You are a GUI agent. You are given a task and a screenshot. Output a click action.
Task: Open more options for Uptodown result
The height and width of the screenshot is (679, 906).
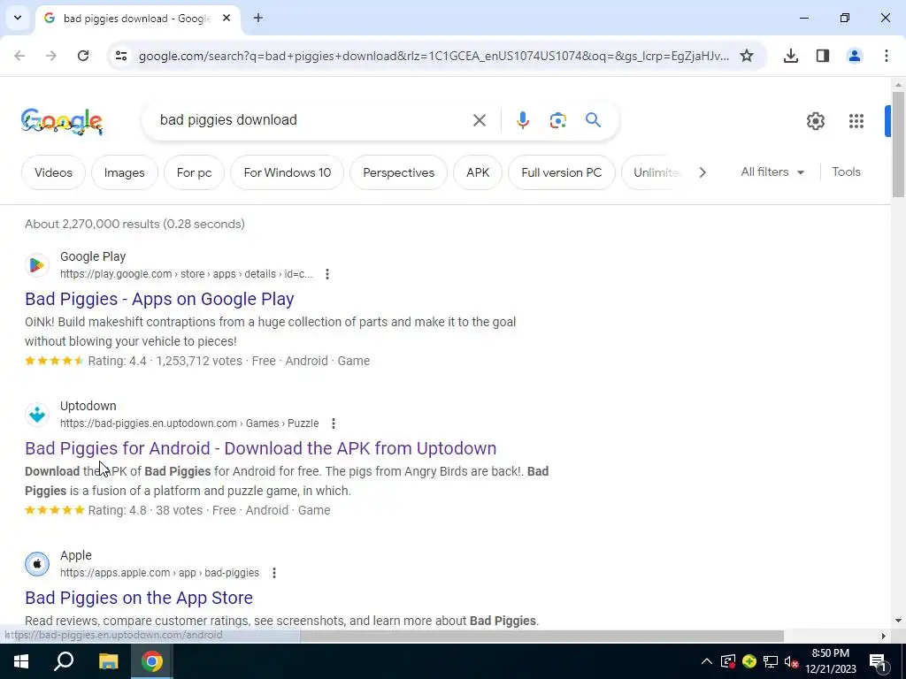point(334,423)
